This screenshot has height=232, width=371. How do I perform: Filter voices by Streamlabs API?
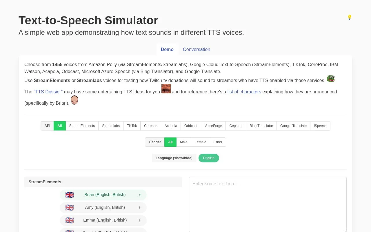[111, 126]
